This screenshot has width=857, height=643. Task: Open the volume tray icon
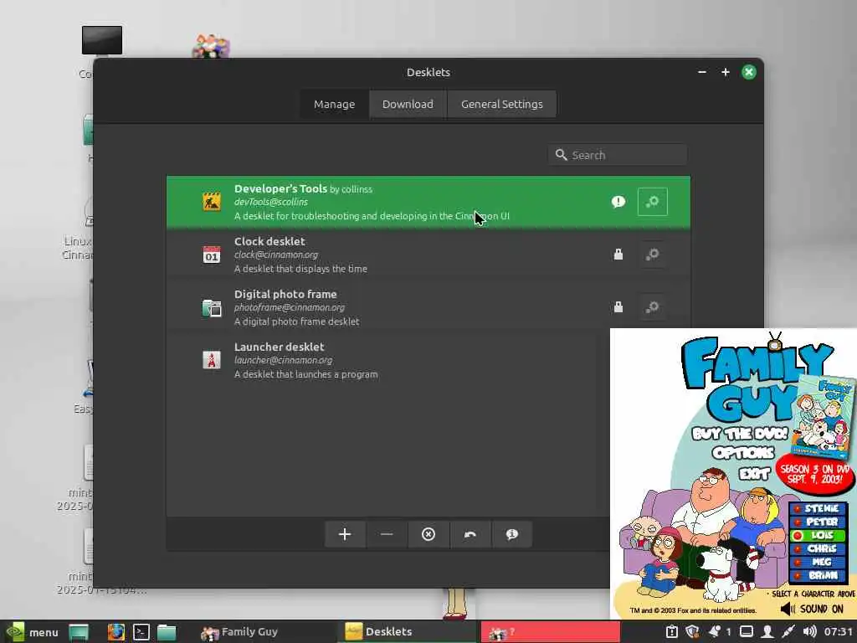click(x=809, y=632)
